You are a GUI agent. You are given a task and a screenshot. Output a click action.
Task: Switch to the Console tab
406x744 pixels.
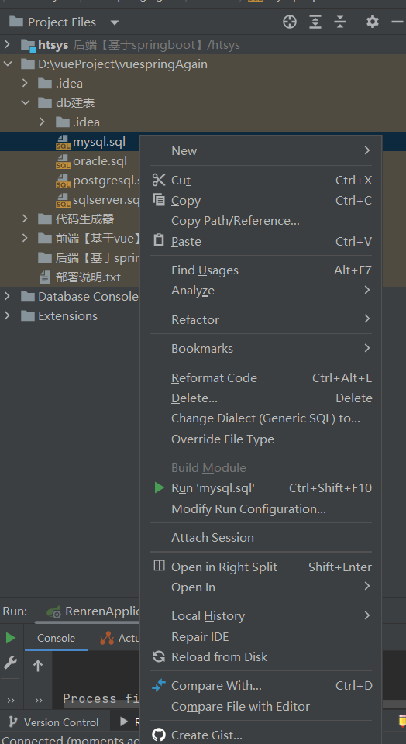56,638
